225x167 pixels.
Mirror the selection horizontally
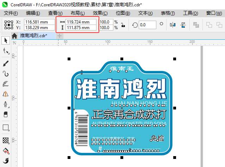click(173, 25)
